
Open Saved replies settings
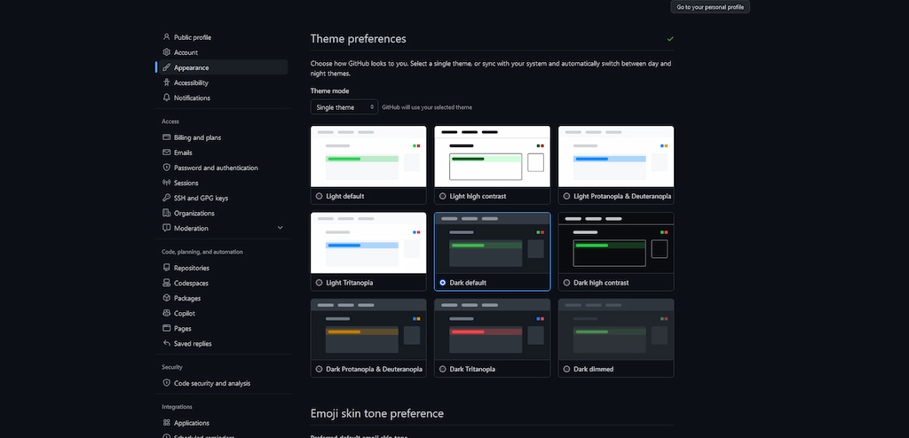click(x=193, y=343)
